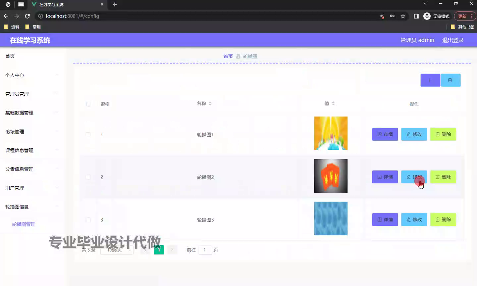The image size is (477, 286).
Task: Select 轮播图管理 submenu item
Action: 24,224
